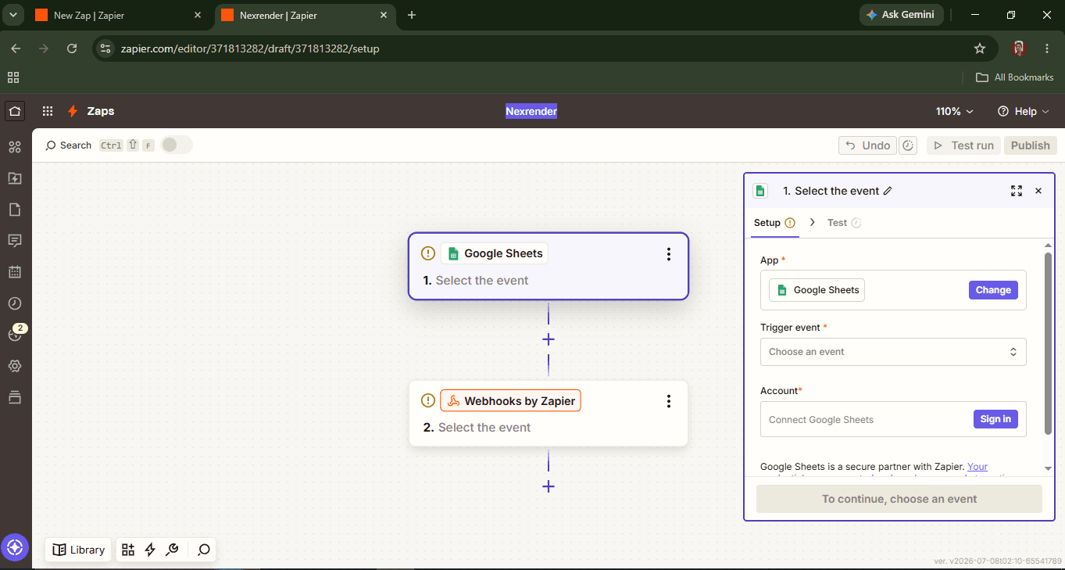Select the Google Sheets step card
This screenshot has height=570, width=1065.
tap(549, 266)
